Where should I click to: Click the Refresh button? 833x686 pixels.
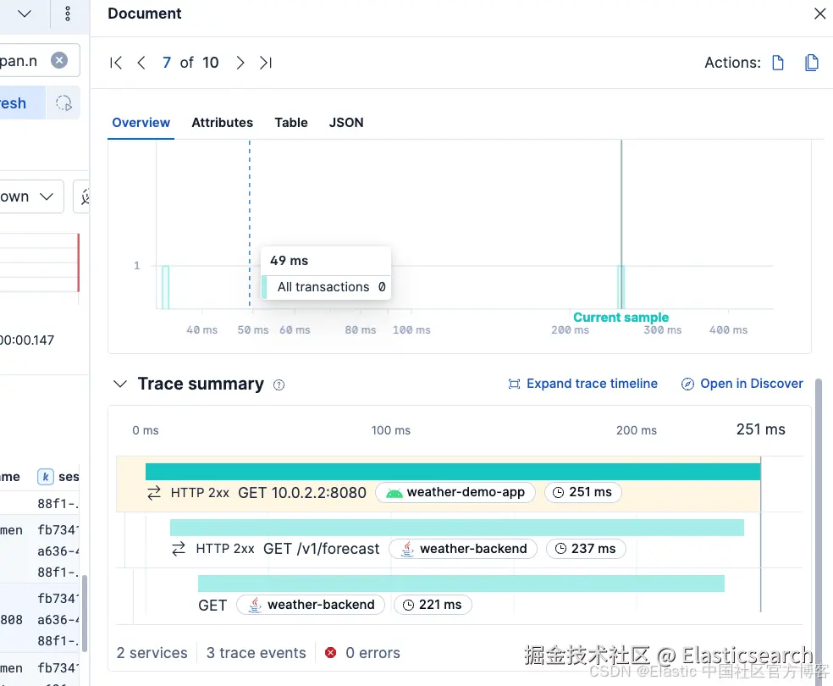tap(21, 103)
